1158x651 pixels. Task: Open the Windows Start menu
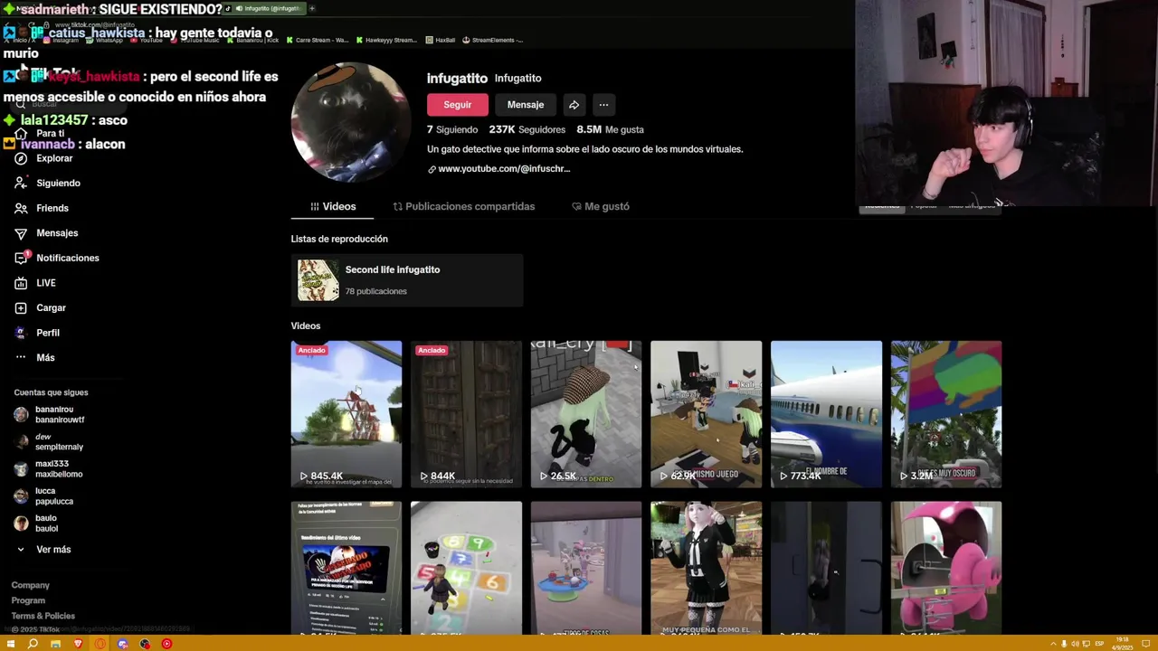(11, 644)
